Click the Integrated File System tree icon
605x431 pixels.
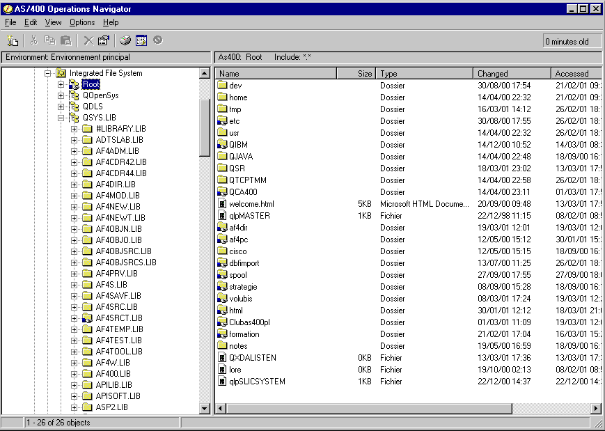(x=61, y=73)
